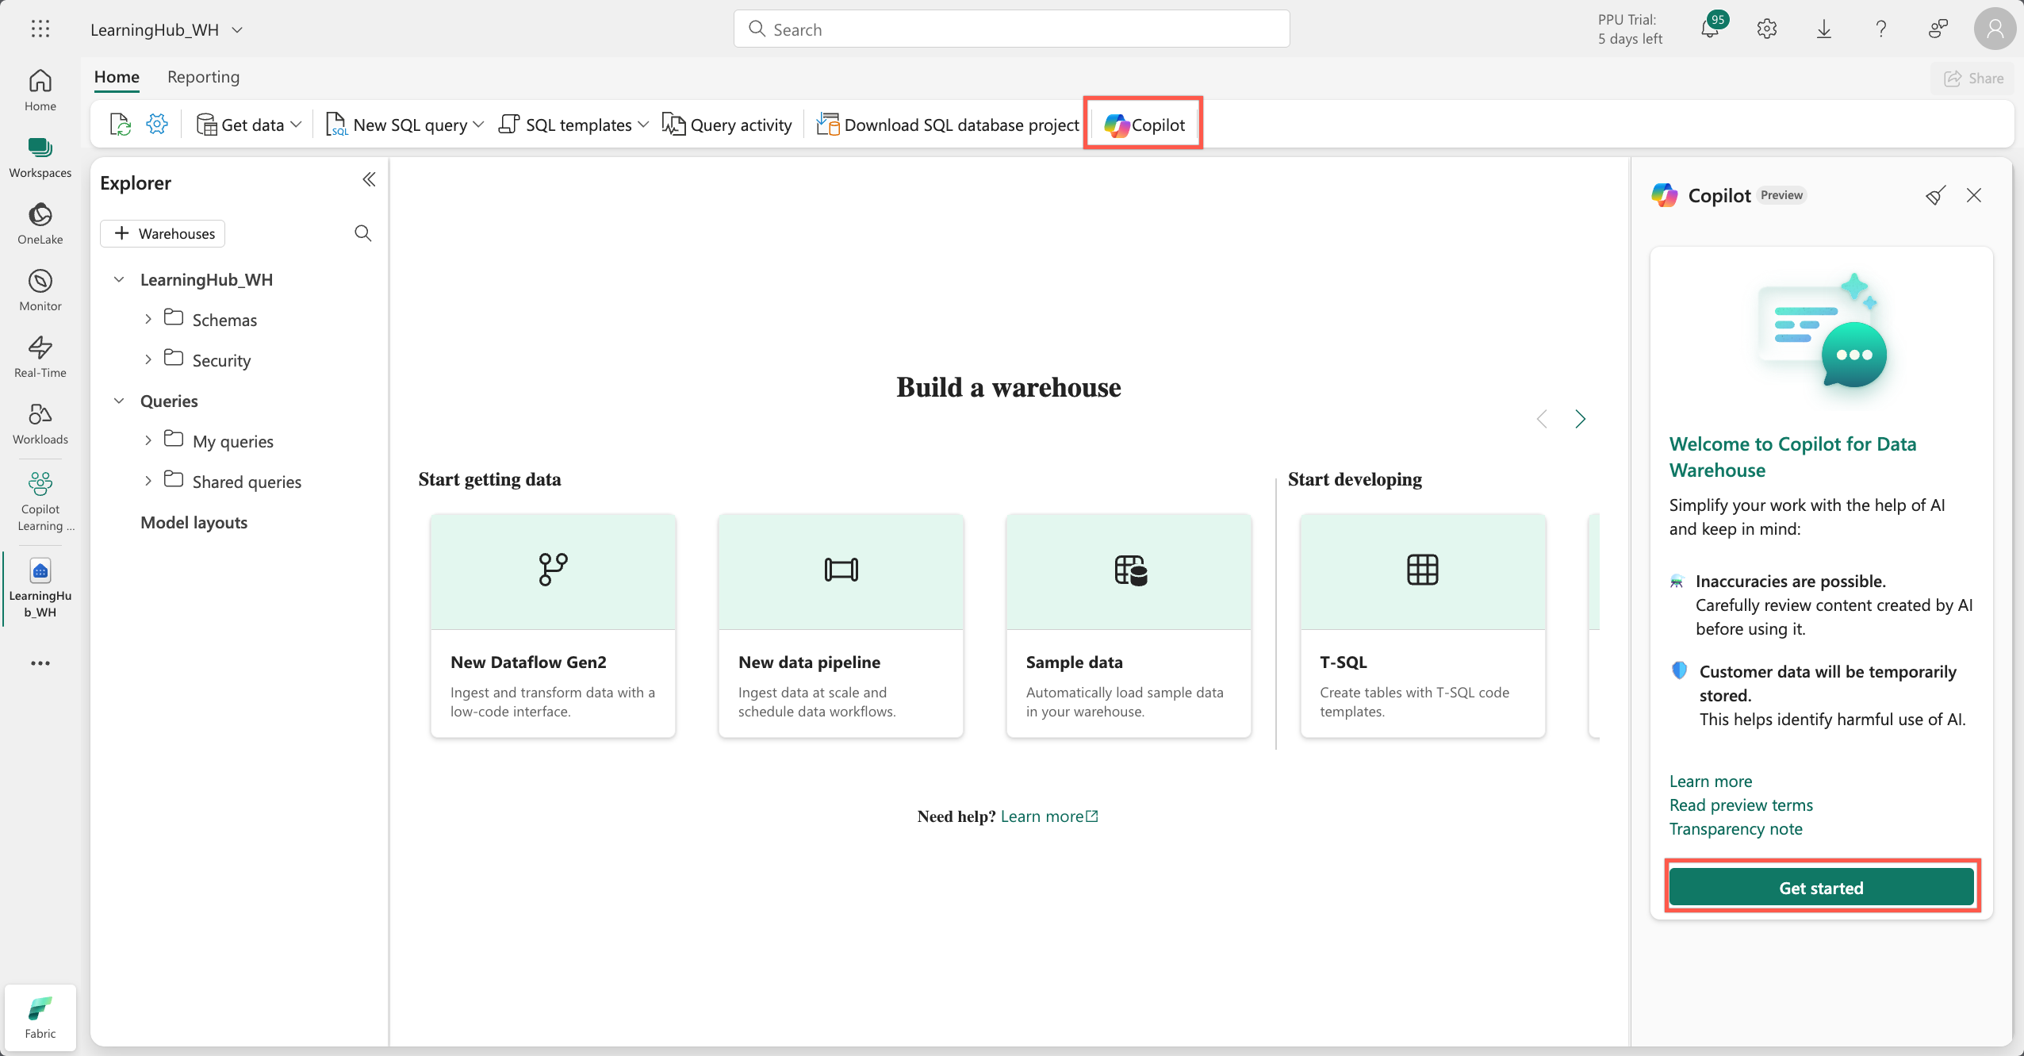Open the user account avatar
2024x1056 pixels.
[1995, 29]
